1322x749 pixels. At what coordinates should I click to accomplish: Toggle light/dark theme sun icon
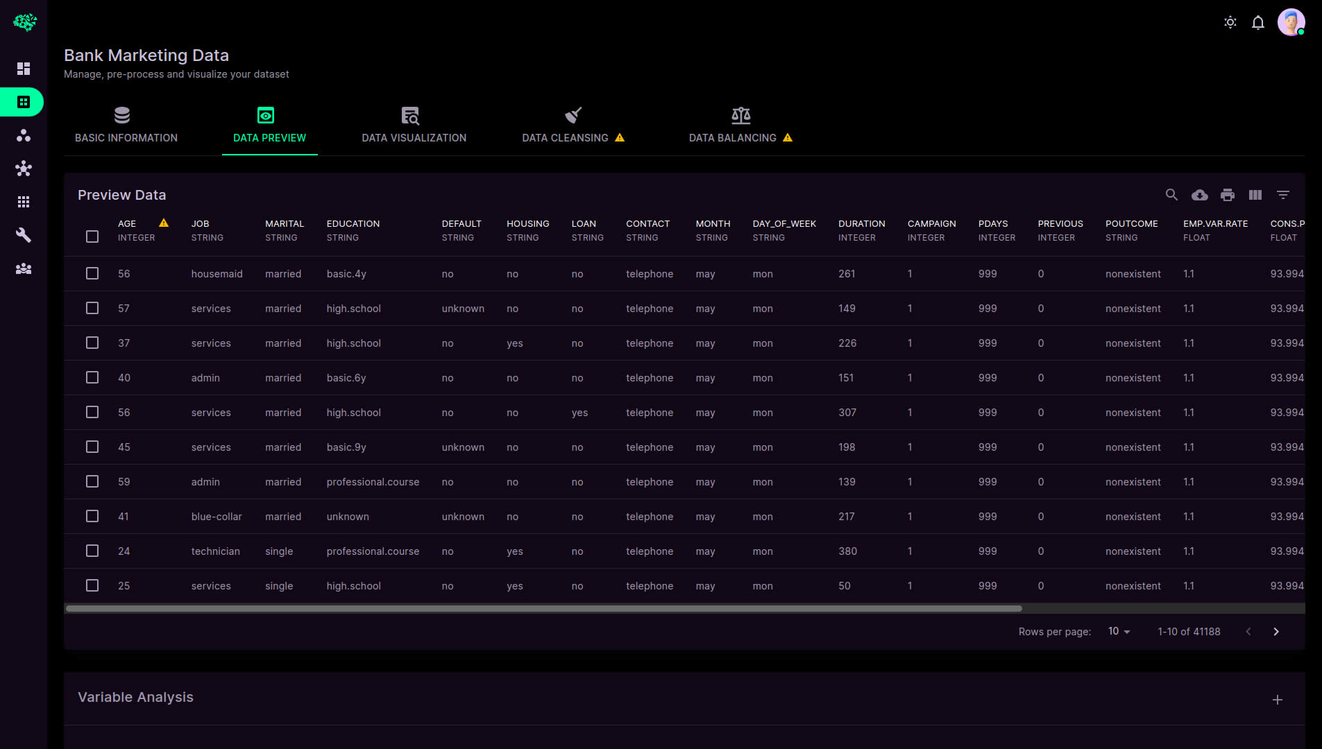1230,22
